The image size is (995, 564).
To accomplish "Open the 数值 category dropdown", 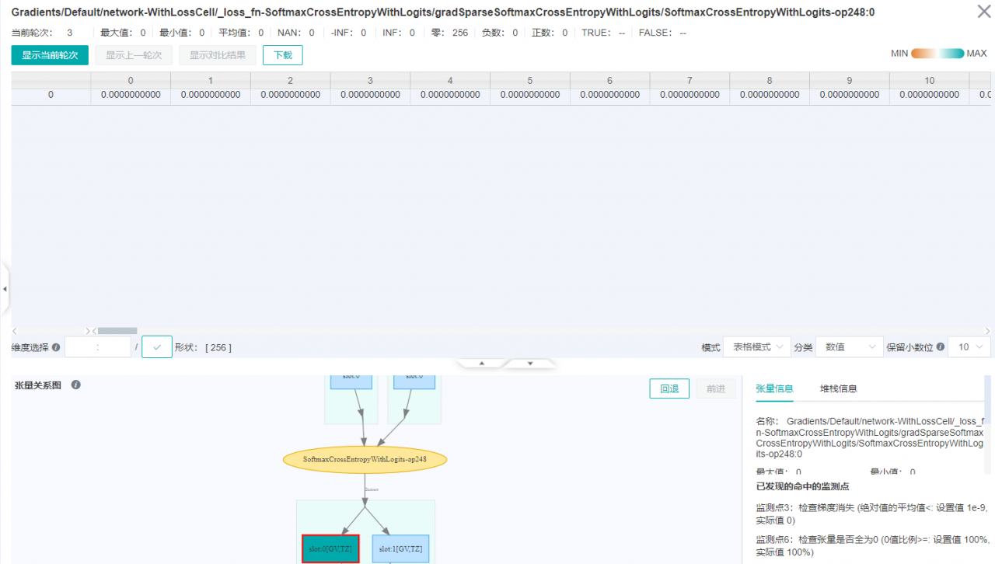I will 849,347.
